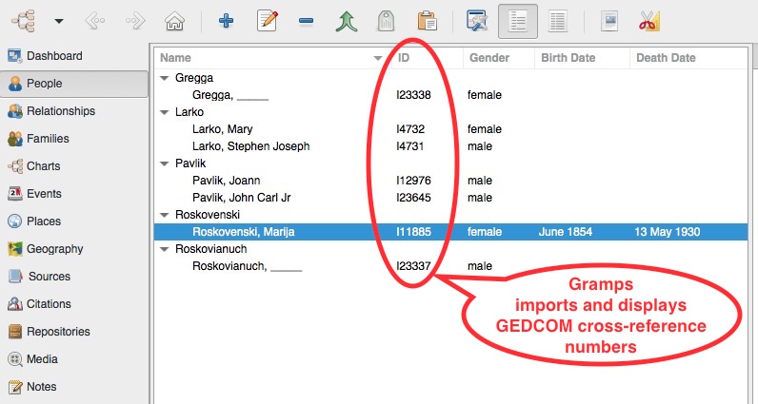The height and width of the screenshot is (404, 758).
Task: Go forward with the next arrow
Action: click(x=135, y=21)
